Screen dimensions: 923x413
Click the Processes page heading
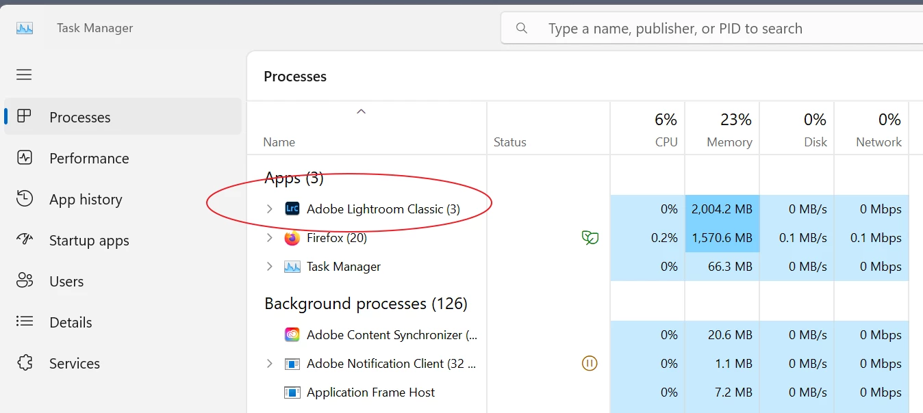point(295,77)
